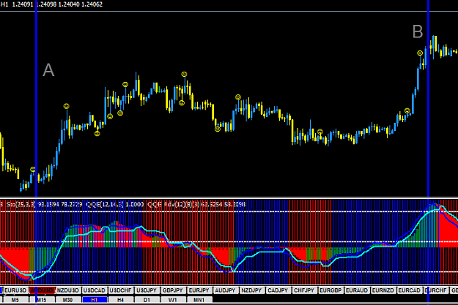Click the GBPJPY symbol button
The height and width of the screenshot is (305, 458).
pos(173,290)
